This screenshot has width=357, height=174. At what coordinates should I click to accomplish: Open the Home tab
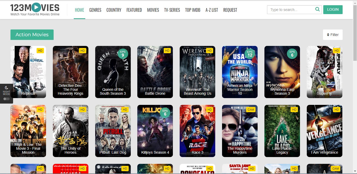click(80, 10)
